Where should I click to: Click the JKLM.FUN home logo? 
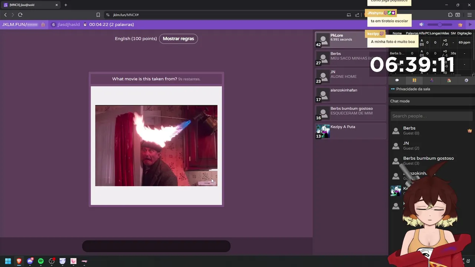(20, 24)
